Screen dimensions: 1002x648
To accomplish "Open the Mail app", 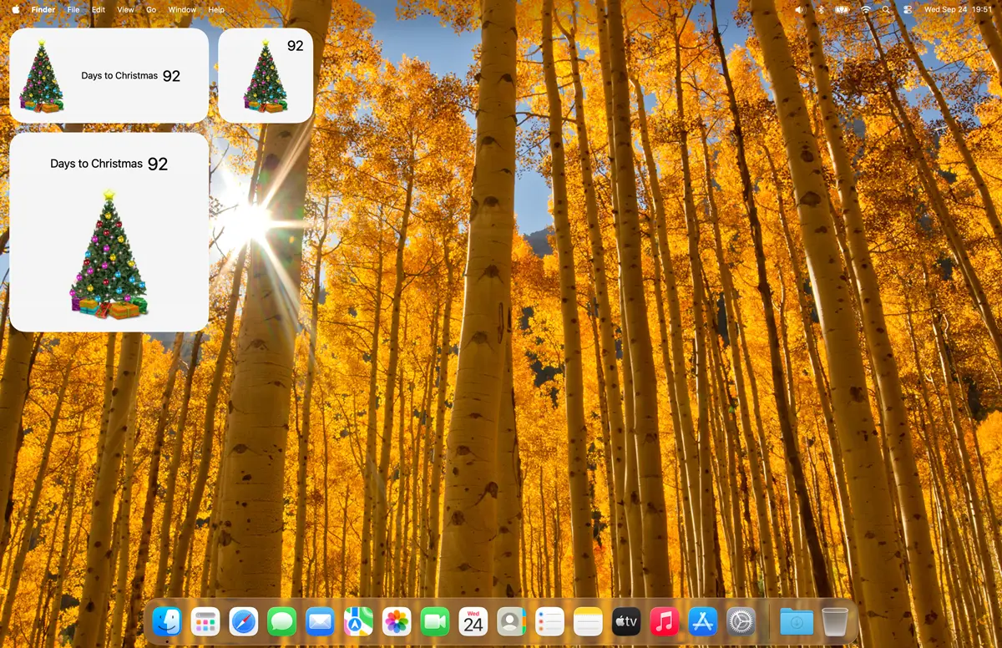I will coord(320,620).
